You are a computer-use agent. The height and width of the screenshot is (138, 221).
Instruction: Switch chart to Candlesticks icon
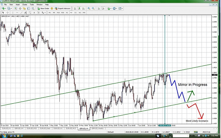coord(79,8)
